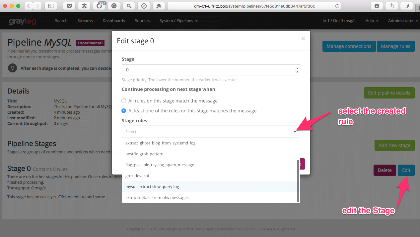Go back with Safari's back arrow
This screenshot has height=237, width=420.
click(x=29, y=6)
